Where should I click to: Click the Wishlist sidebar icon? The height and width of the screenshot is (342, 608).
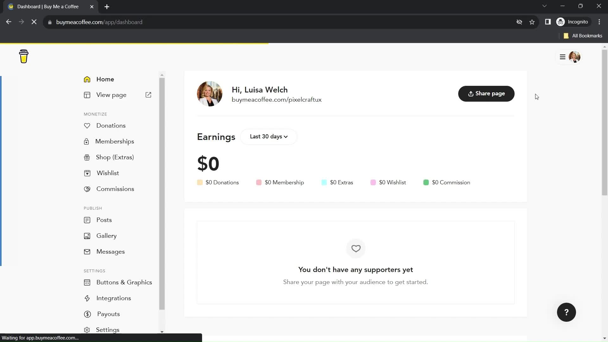click(87, 173)
